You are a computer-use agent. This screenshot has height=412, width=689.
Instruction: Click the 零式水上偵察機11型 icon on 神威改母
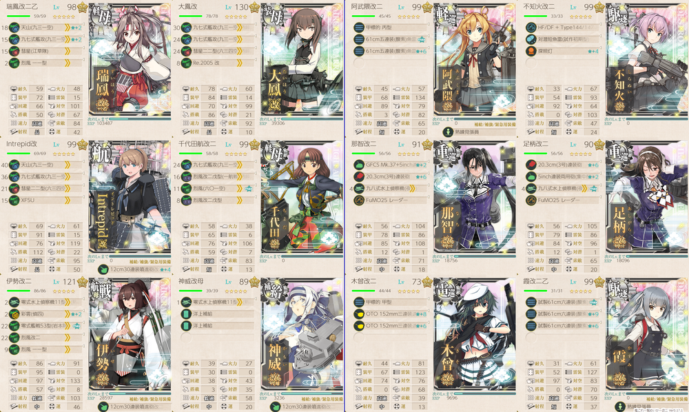(x=186, y=302)
